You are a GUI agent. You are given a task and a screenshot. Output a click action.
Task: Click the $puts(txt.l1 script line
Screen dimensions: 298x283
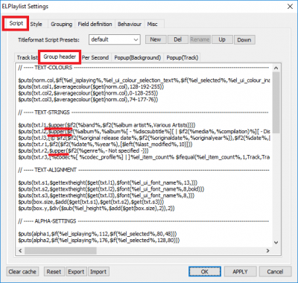click(107, 125)
